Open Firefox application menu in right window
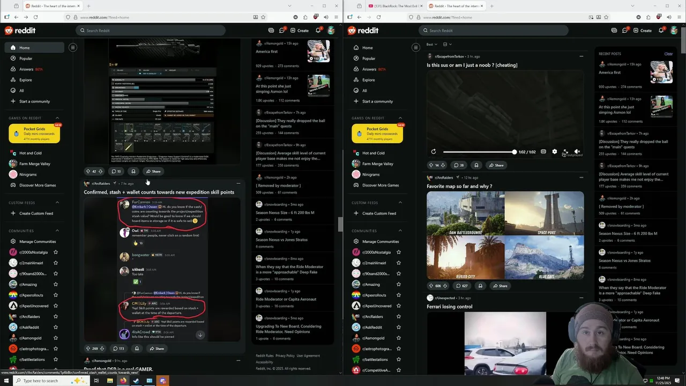 [680, 17]
